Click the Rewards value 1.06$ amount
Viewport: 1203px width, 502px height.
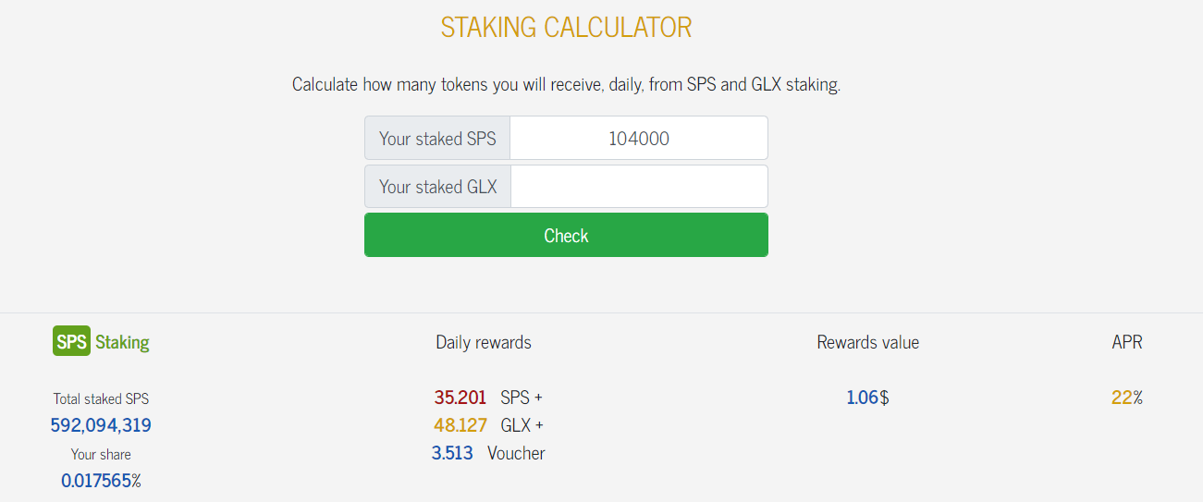[x=867, y=398]
